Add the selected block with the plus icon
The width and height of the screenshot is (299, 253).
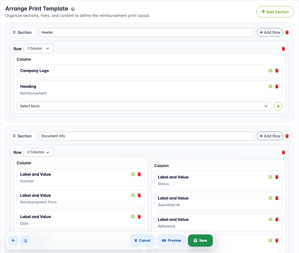(x=278, y=106)
